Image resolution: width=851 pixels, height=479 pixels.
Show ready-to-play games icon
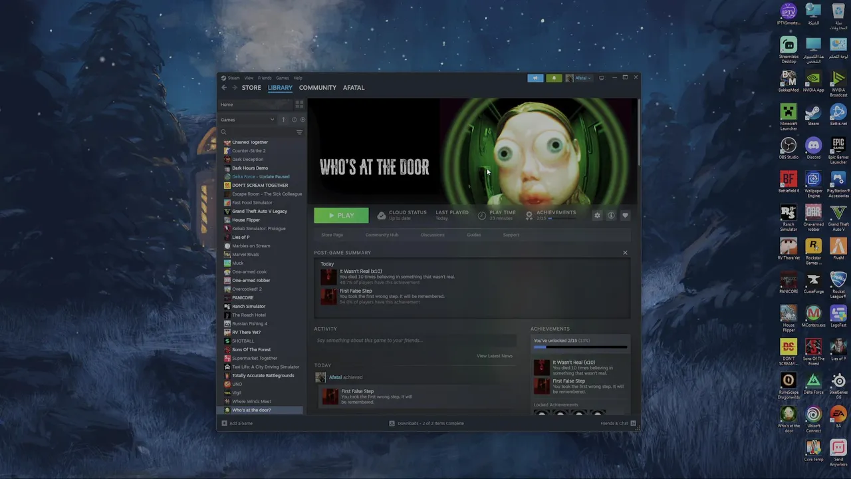(303, 120)
